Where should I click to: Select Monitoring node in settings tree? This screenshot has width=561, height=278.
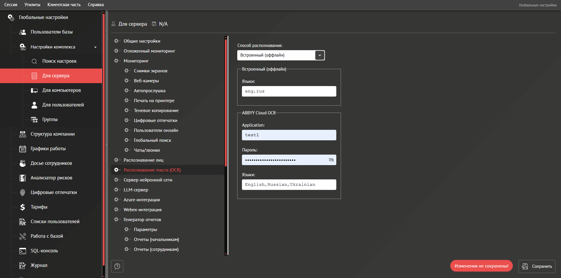136,61
